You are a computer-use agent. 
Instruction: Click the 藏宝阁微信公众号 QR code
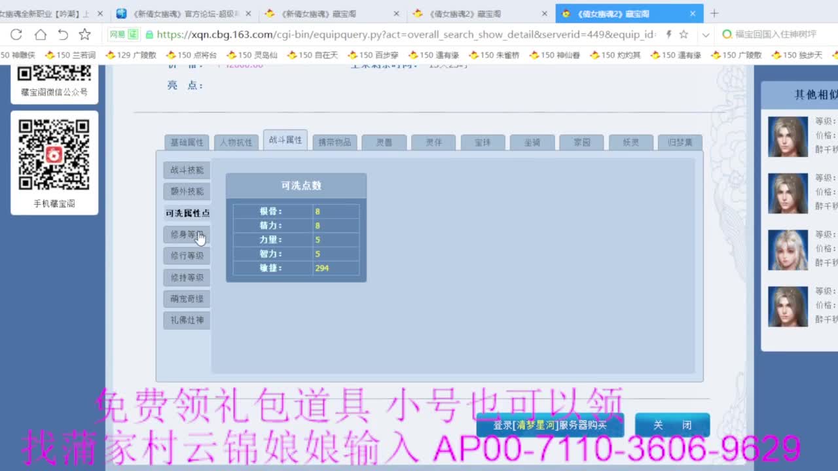(54, 73)
